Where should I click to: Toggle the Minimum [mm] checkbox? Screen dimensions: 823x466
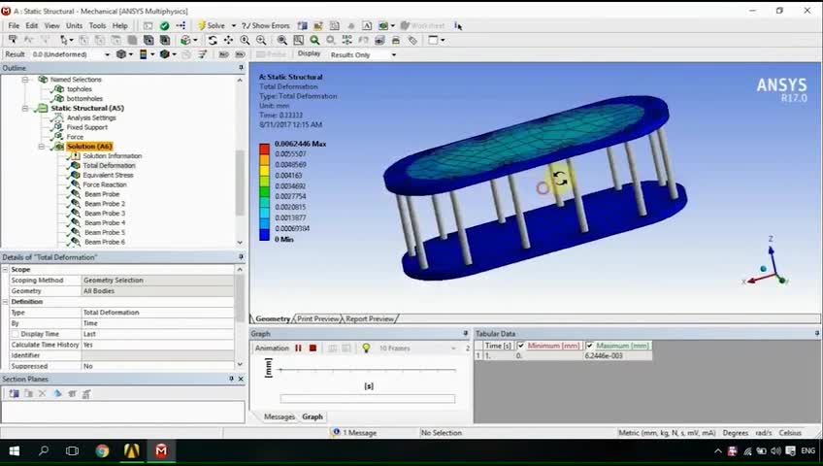click(x=520, y=346)
